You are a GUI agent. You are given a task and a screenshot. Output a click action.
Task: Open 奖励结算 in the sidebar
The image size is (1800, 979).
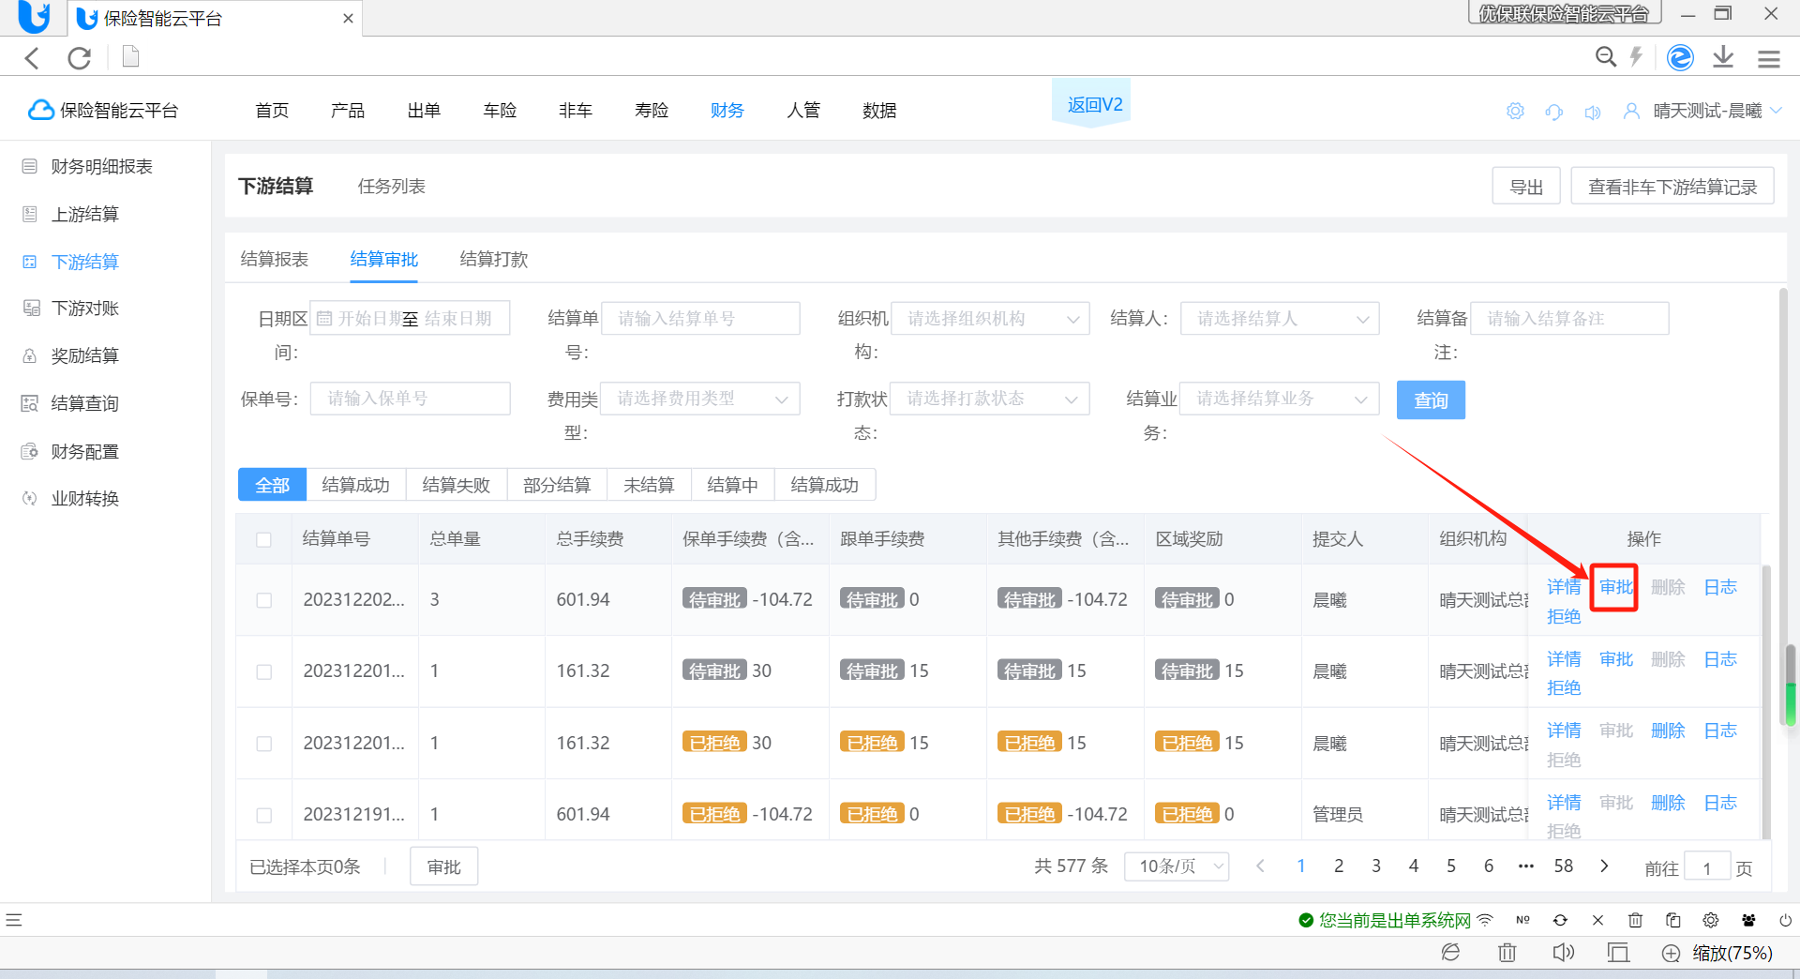pyautogui.click(x=84, y=356)
